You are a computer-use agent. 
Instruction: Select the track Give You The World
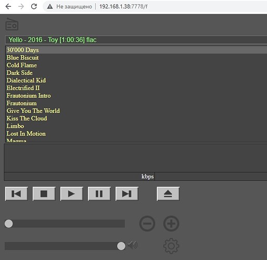coord(33,111)
